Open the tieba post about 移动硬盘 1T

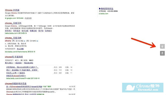[22, 70]
